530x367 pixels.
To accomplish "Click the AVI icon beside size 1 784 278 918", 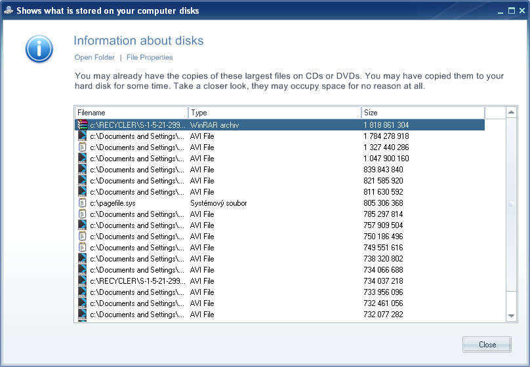I will tap(82, 136).
